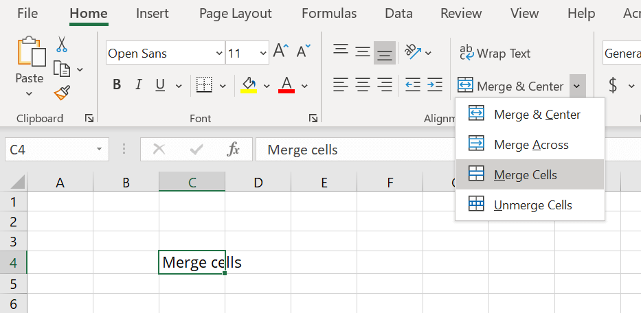Click the Decrease Indent icon

pyautogui.click(x=412, y=85)
